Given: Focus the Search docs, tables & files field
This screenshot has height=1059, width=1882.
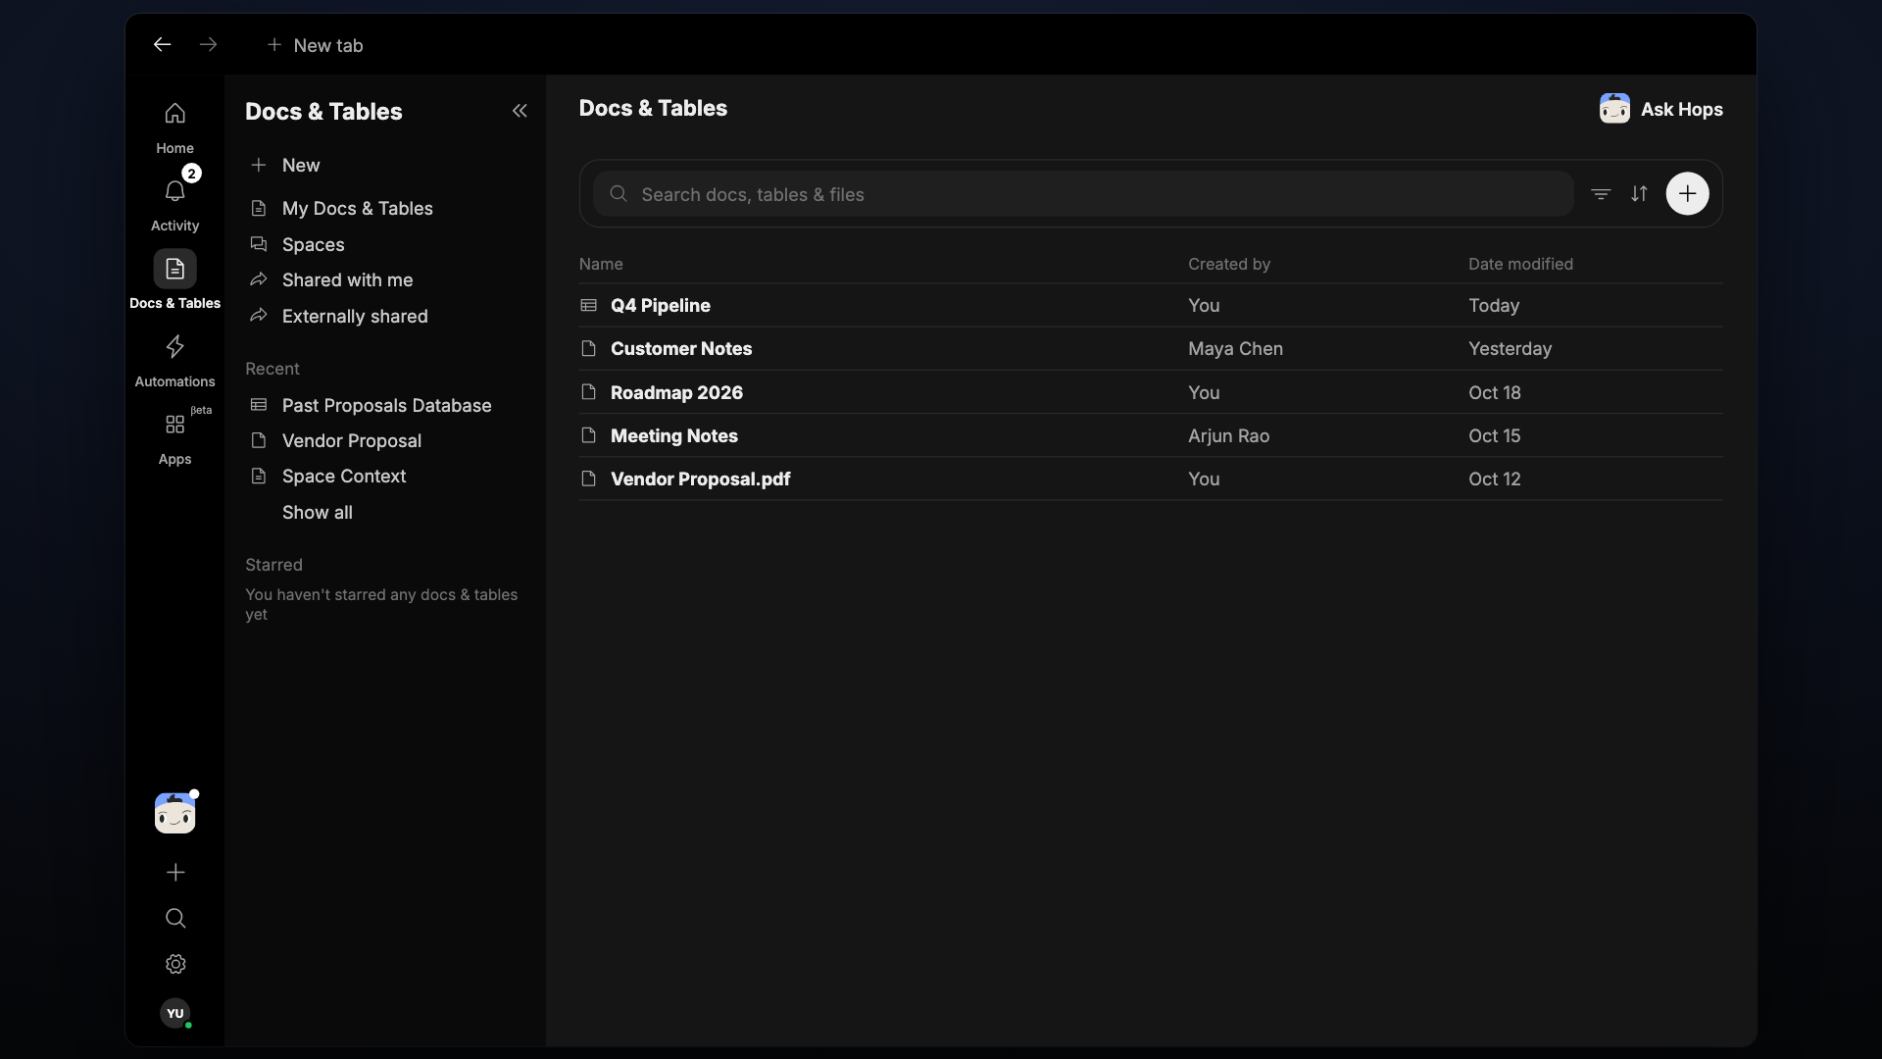Looking at the screenshot, I should pos(1083,194).
